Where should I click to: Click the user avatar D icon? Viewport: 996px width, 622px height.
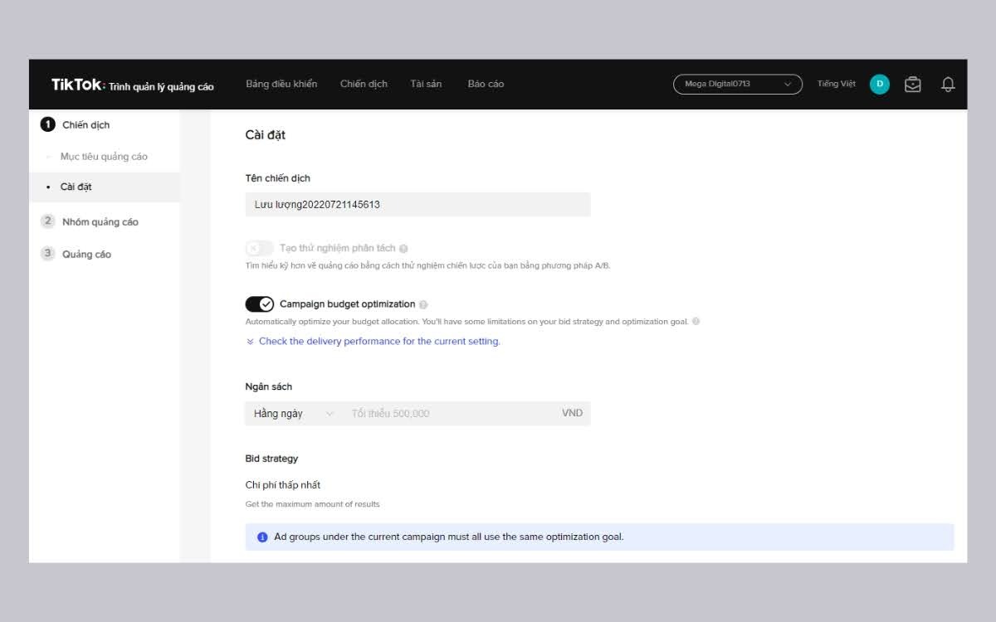pyautogui.click(x=879, y=84)
